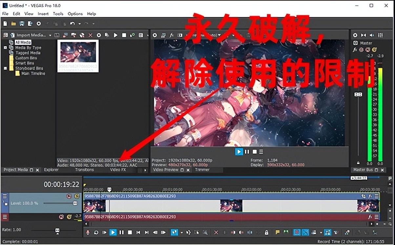
Task: Open Master FX button under Master label
Action: [355, 50]
